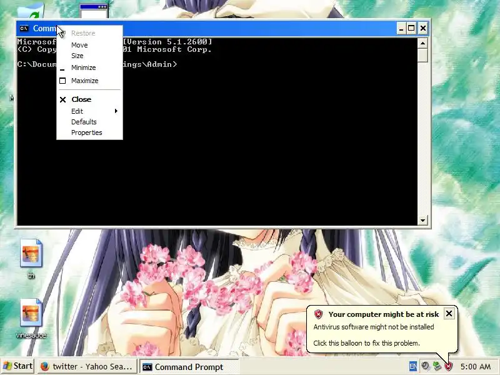
Task: Click the window-shaped desktop icon above Command Prompt
Action: click(x=94, y=11)
